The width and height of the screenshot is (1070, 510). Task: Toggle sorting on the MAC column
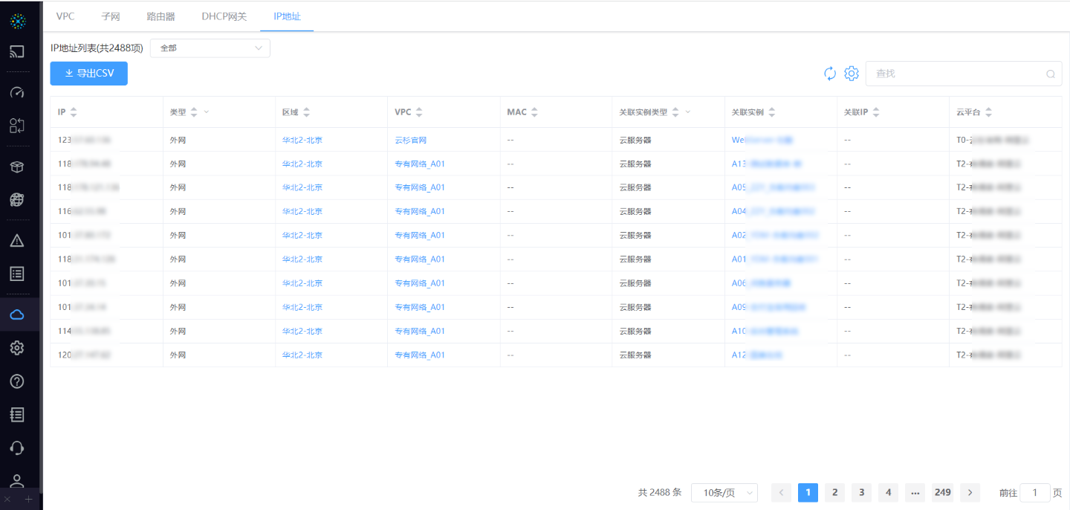click(x=534, y=112)
